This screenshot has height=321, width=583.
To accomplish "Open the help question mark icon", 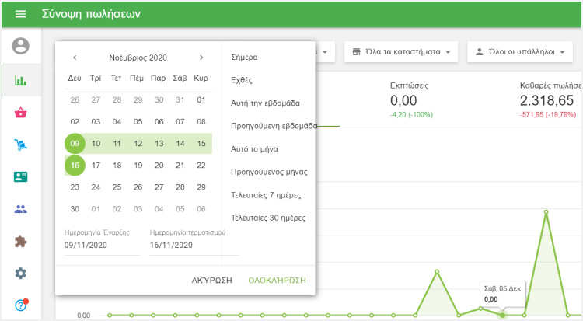I will coord(21,305).
